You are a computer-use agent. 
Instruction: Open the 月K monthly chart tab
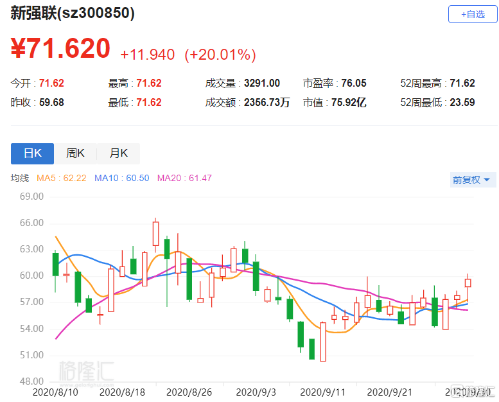click(118, 153)
